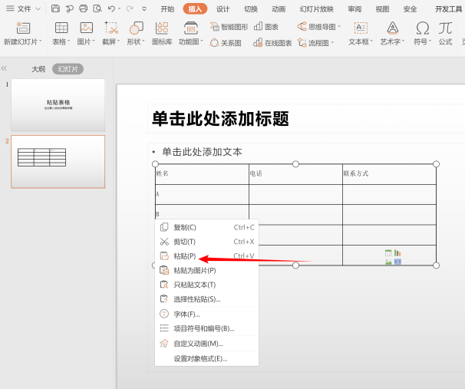Click the insert chart placeholder icon
465x389 pixels.
[x=397, y=253]
